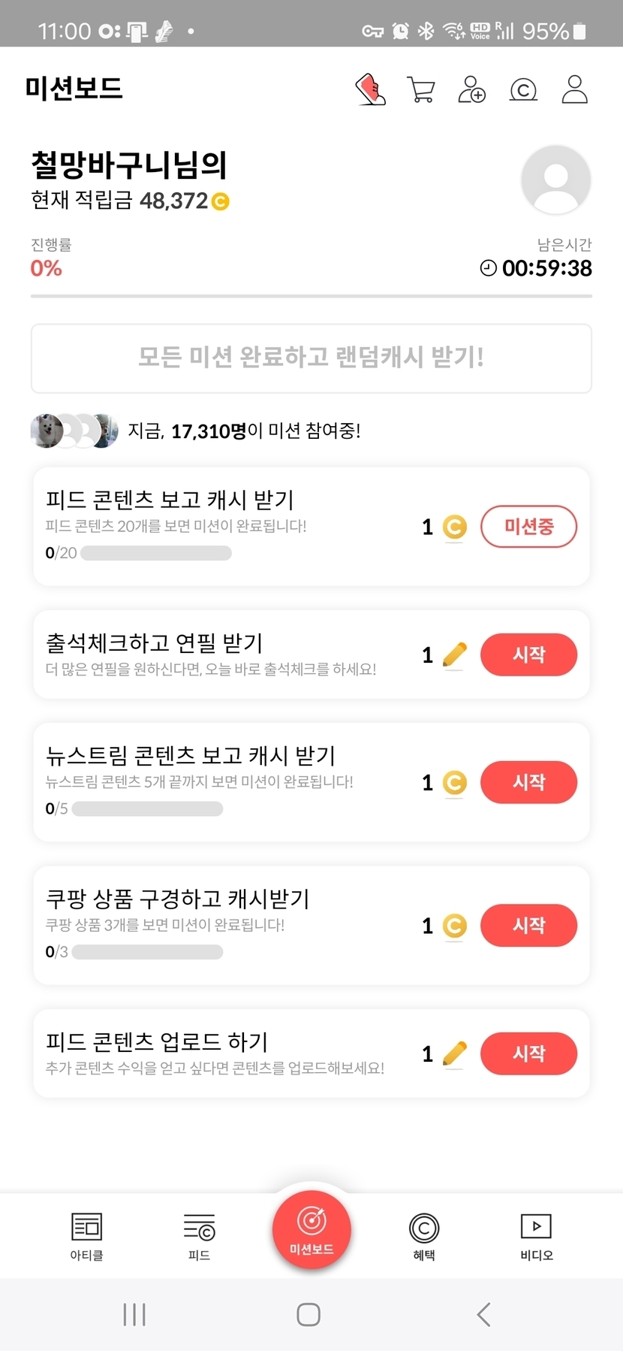This screenshot has height=1351, width=623.
Task: Tap the participant avatars next to 17,310명
Action: click(74, 431)
